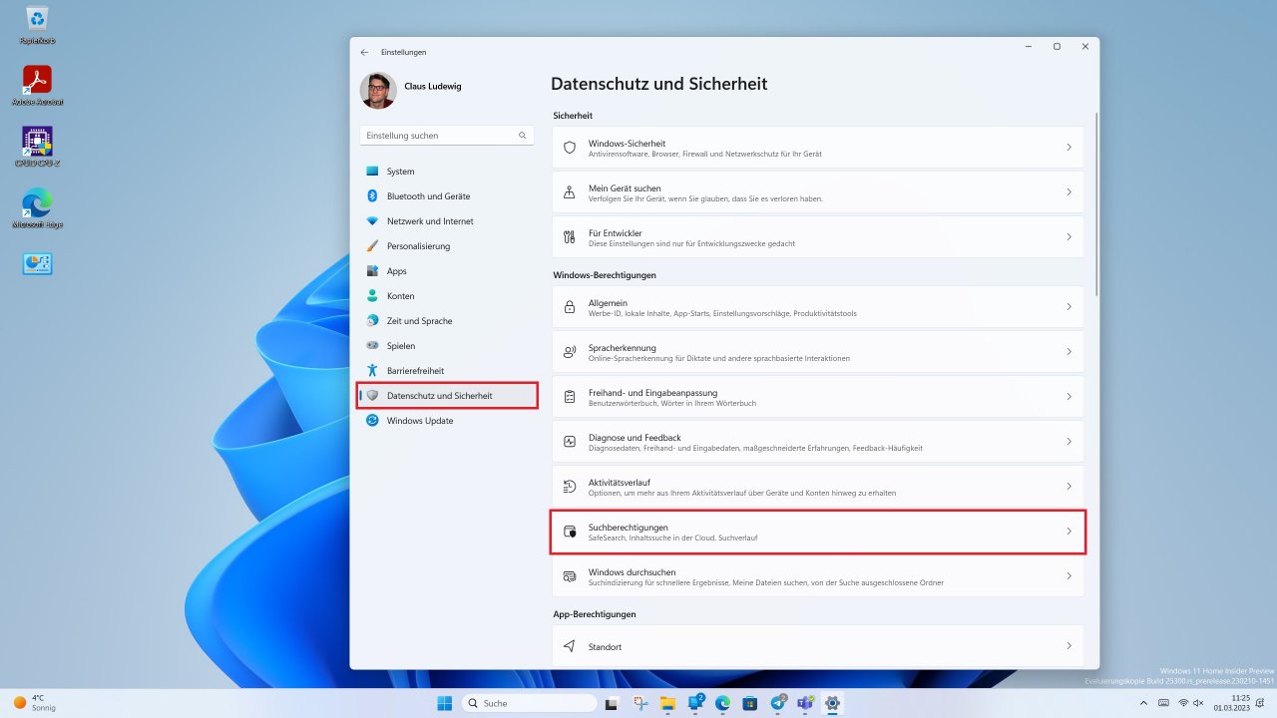Image resolution: width=1277 pixels, height=718 pixels.
Task: Open Mein Gerät suchen
Action: pos(818,192)
